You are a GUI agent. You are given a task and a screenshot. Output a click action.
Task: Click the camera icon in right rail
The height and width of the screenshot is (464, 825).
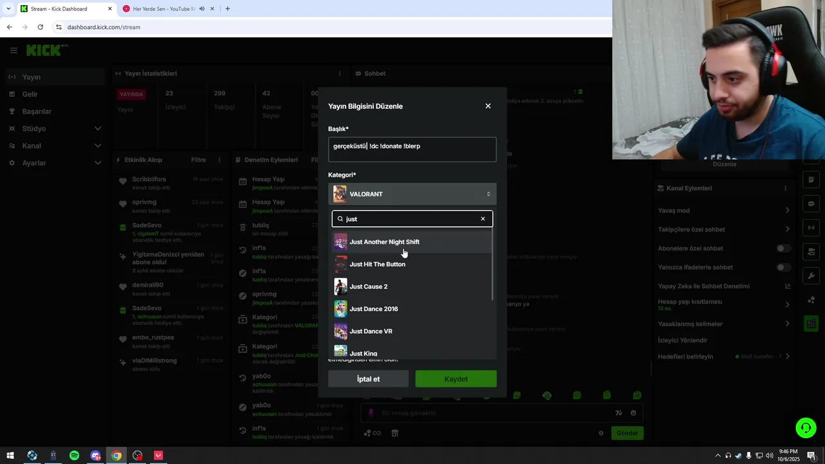tap(811, 251)
